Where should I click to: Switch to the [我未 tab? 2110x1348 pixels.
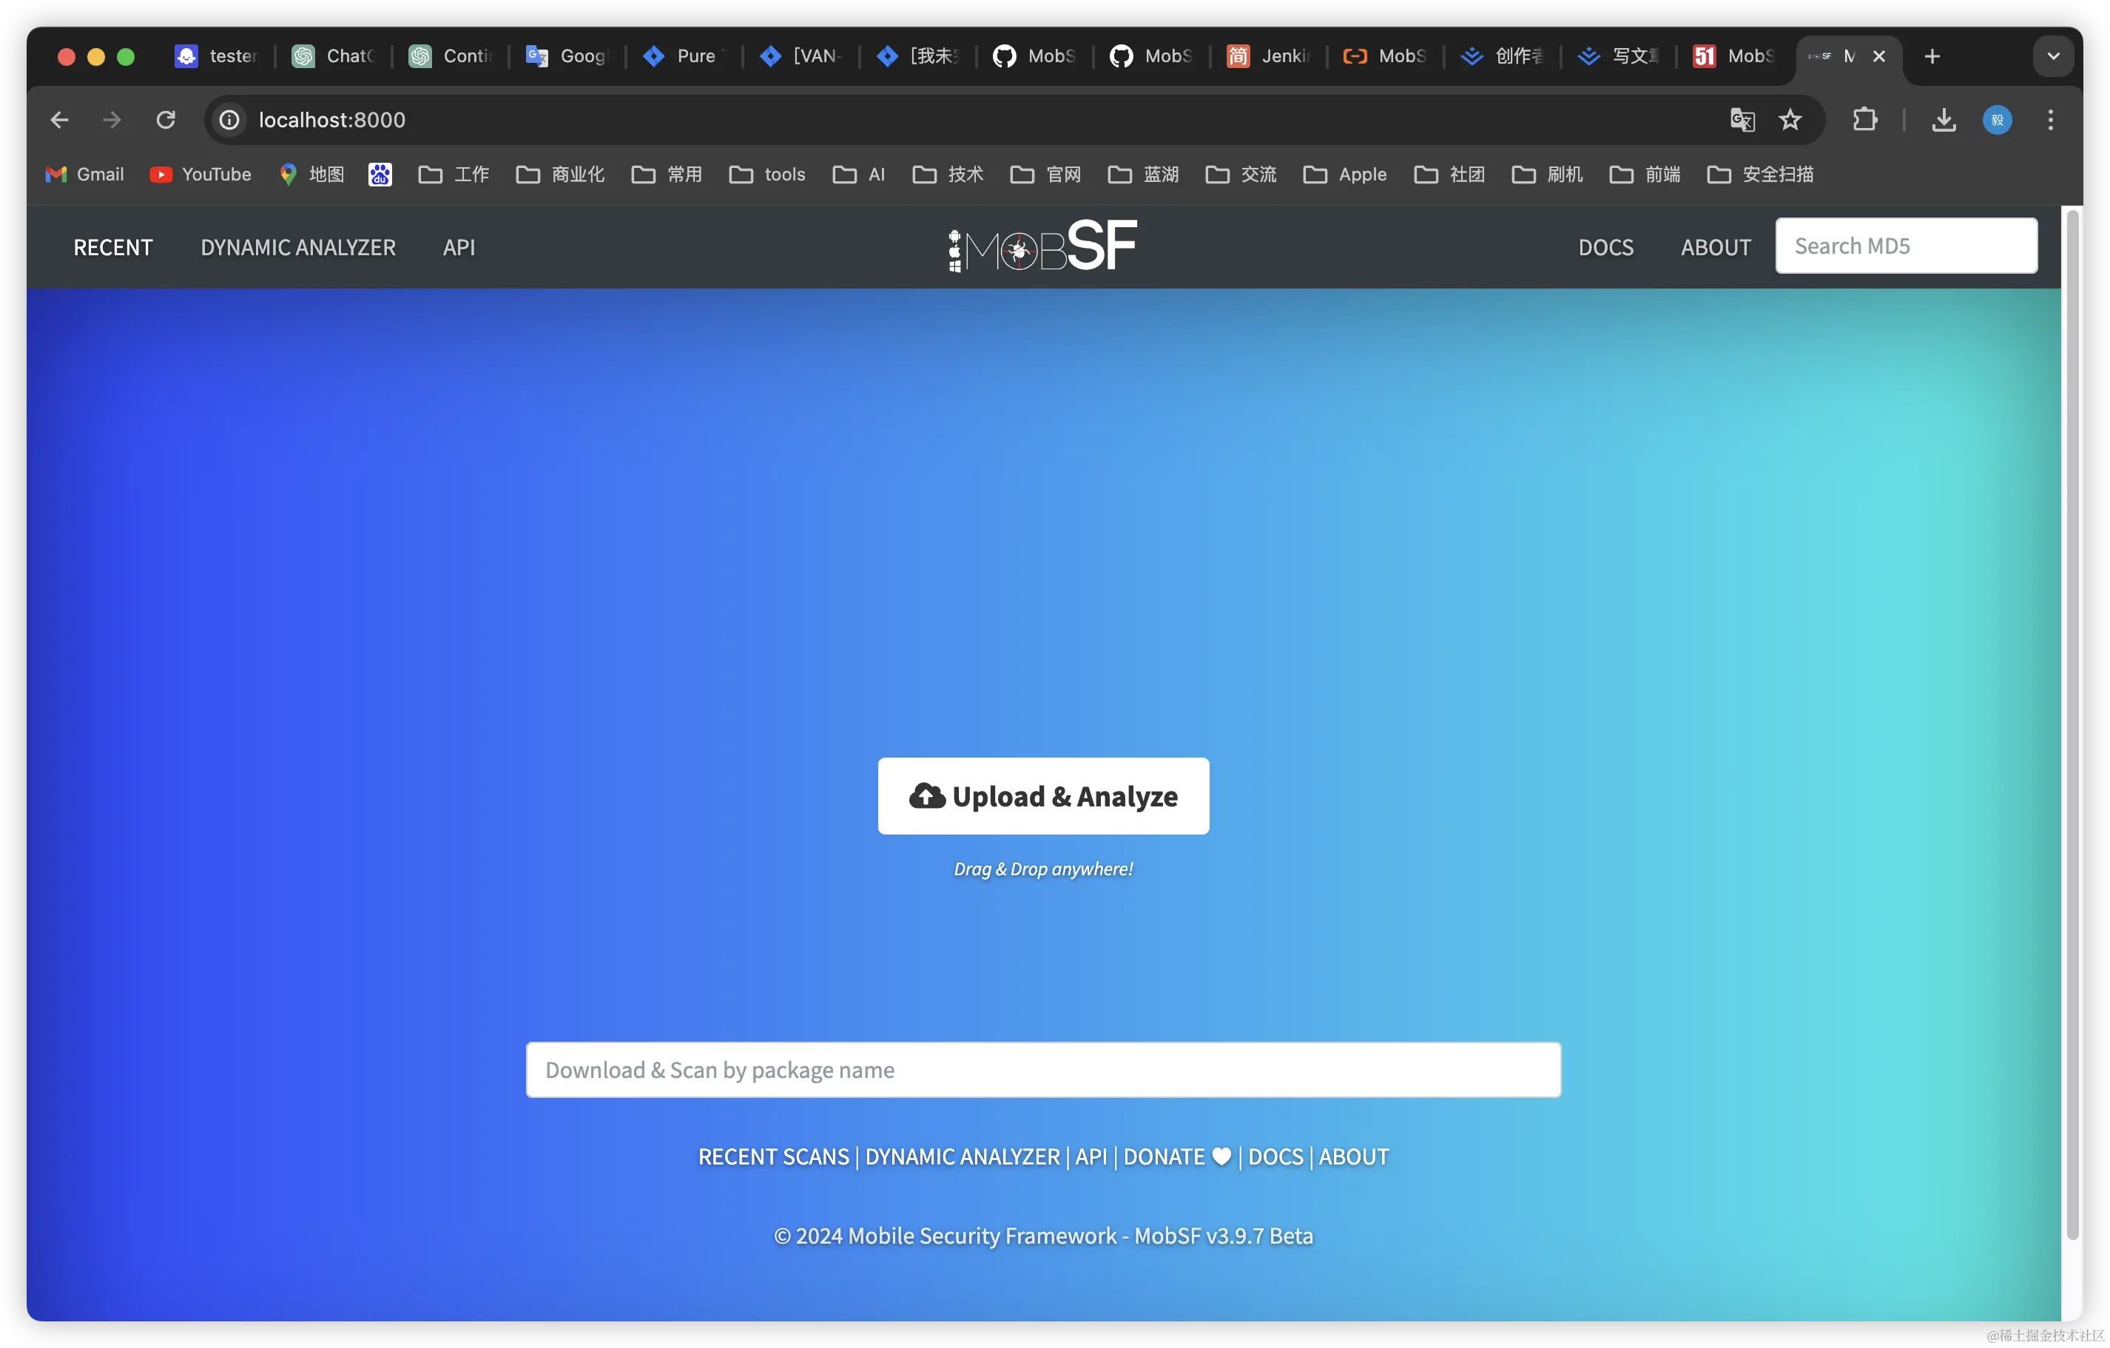[917, 56]
